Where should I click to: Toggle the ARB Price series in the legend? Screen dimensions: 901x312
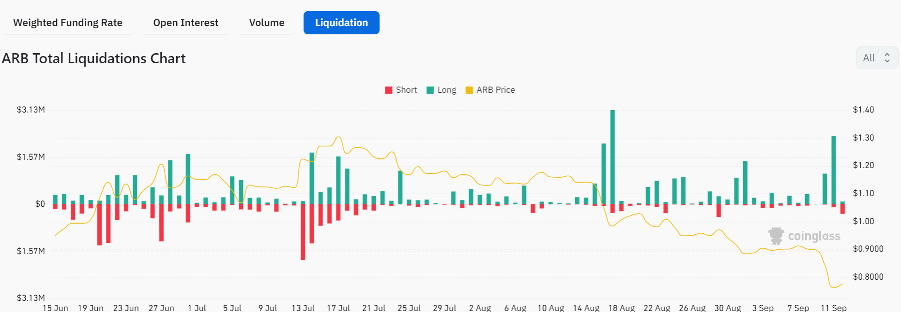pyautogui.click(x=490, y=90)
